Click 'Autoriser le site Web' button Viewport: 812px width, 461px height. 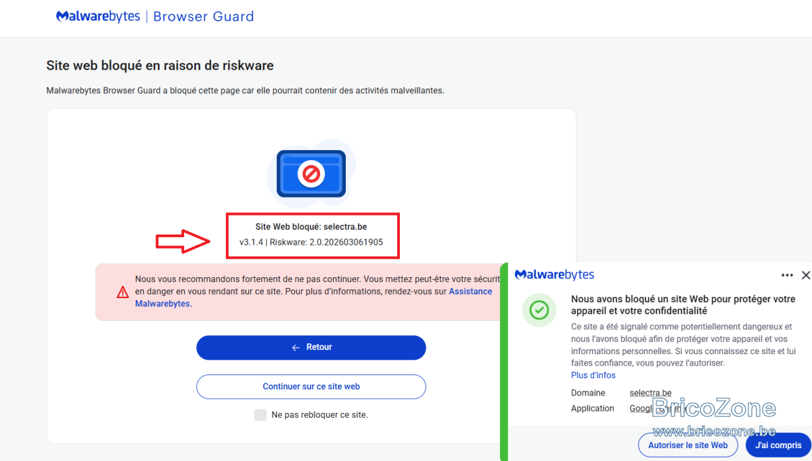pos(688,445)
